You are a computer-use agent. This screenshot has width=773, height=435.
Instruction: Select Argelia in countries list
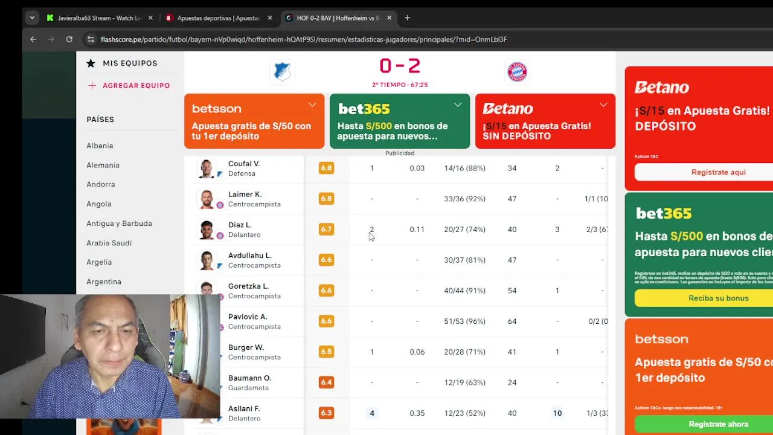tap(99, 262)
